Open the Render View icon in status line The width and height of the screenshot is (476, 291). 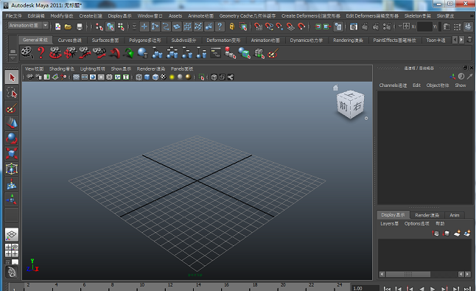click(354, 27)
